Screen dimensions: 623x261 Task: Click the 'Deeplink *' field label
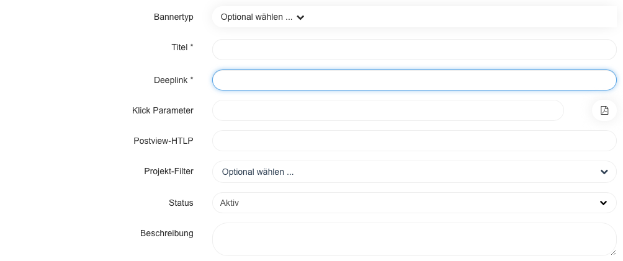[x=174, y=80]
